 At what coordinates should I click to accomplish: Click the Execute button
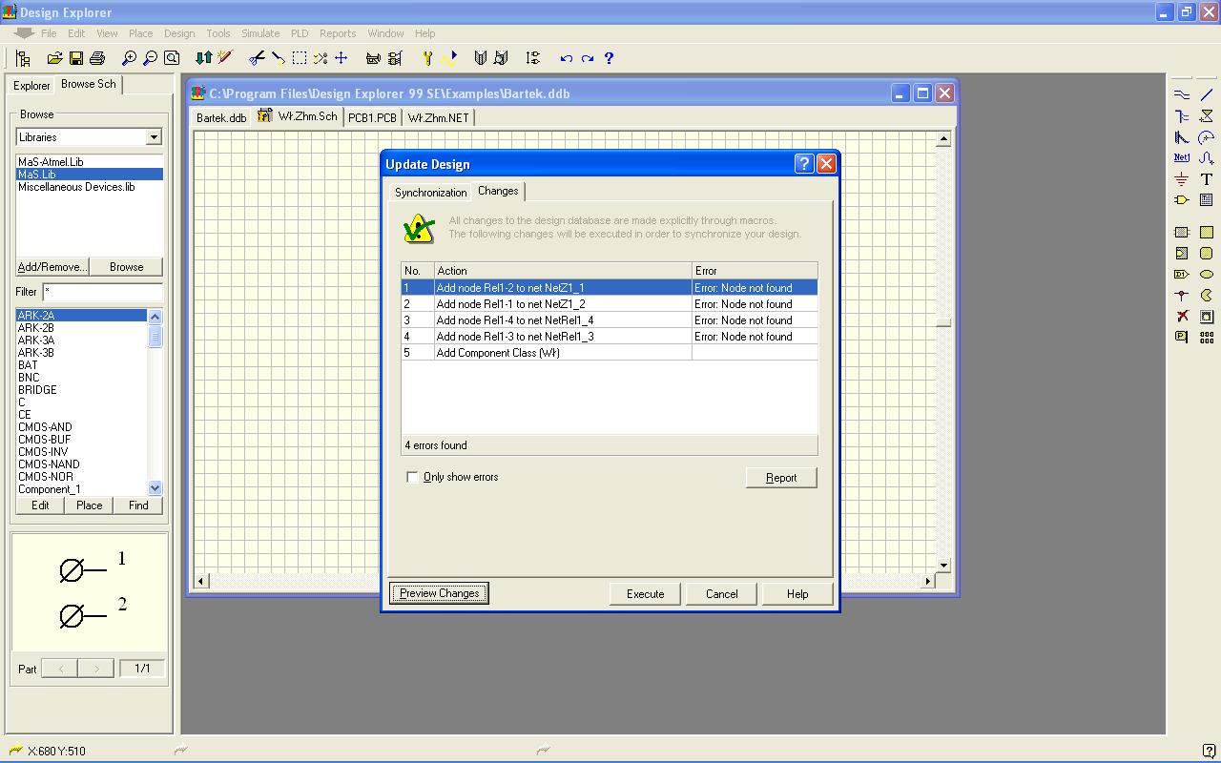pyautogui.click(x=646, y=593)
